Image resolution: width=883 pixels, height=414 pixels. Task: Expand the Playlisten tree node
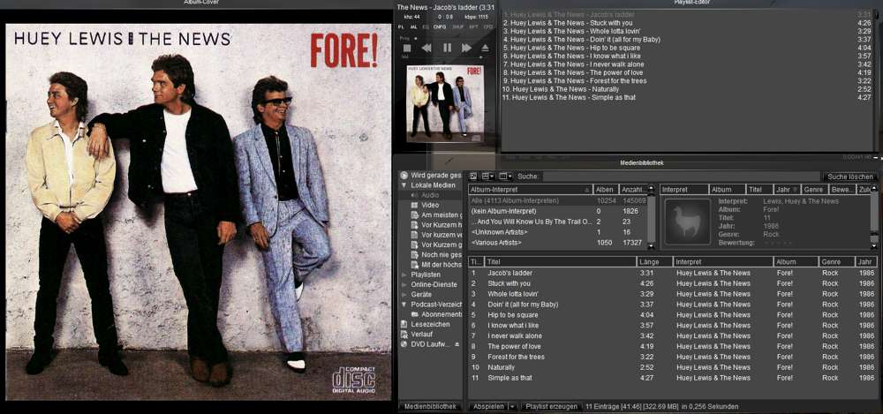coord(404,275)
